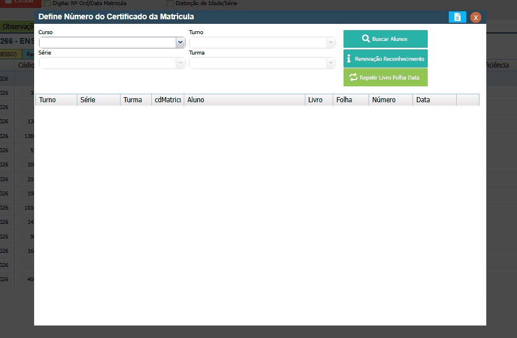Screen dimensions: 517x338
Task: Click the info icon on Renovação Reconhecimento
Action: (349, 59)
